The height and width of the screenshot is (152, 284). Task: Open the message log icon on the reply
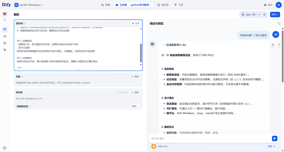click(x=273, y=45)
